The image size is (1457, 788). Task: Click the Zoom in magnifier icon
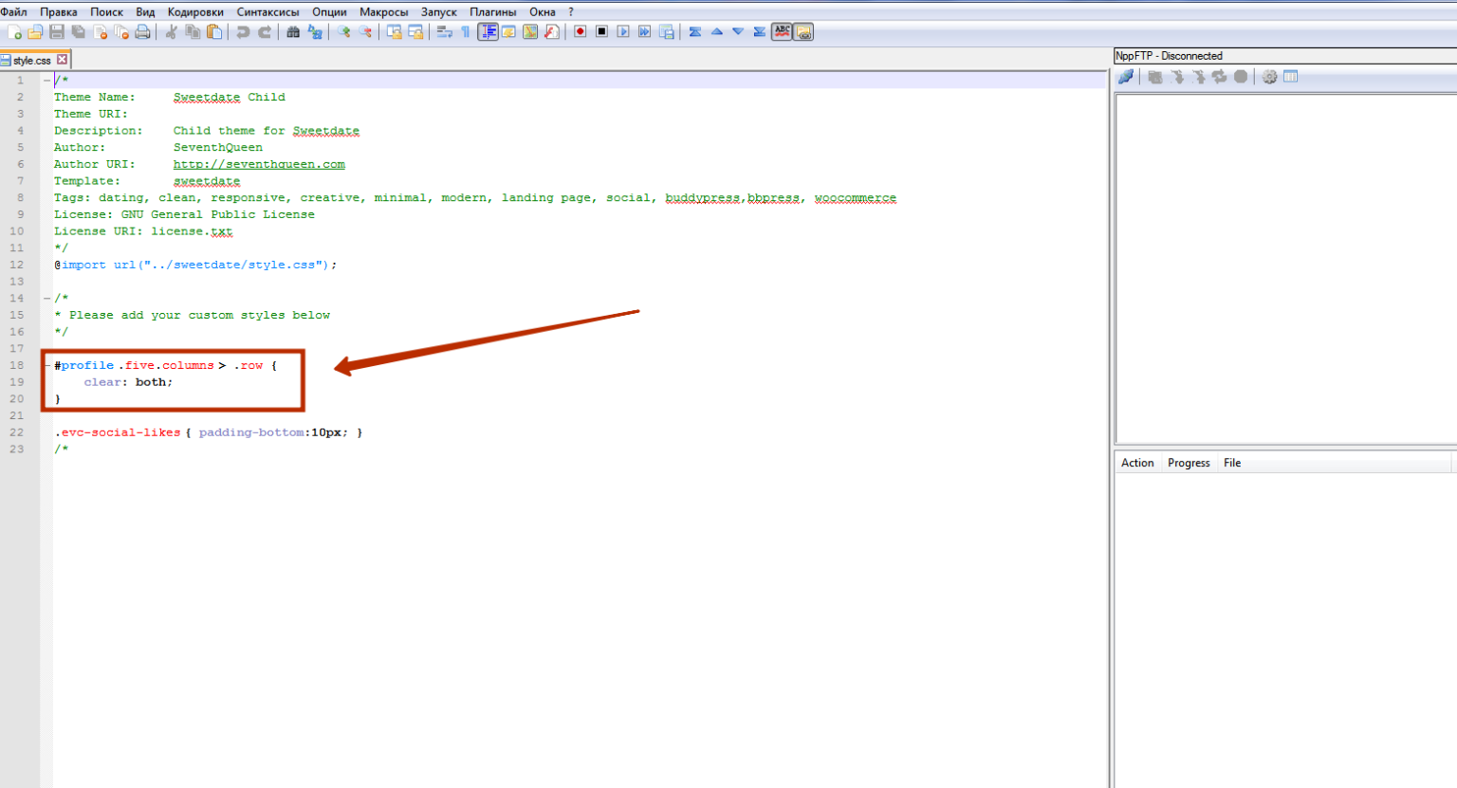click(343, 32)
